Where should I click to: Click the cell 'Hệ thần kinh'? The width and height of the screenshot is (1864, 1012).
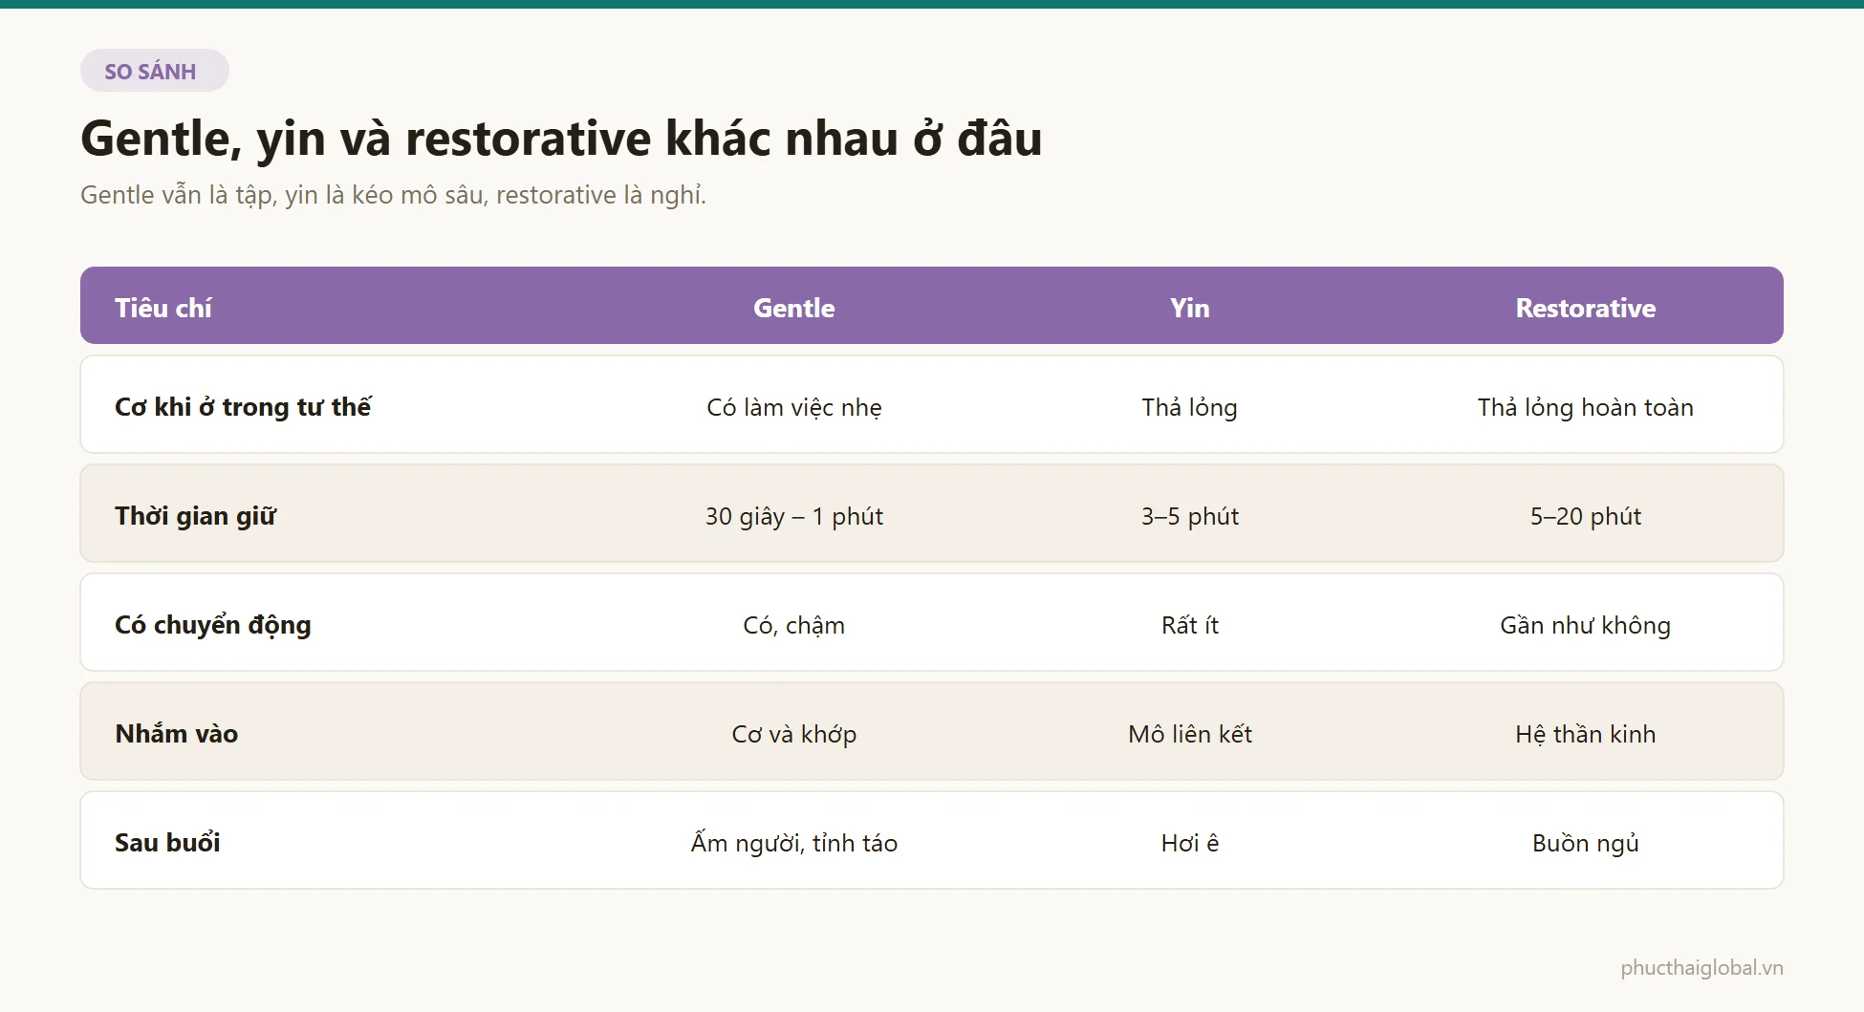click(x=1585, y=734)
